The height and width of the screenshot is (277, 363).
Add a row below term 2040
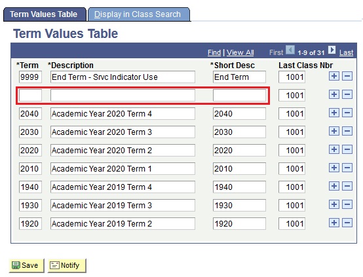[334, 113]
